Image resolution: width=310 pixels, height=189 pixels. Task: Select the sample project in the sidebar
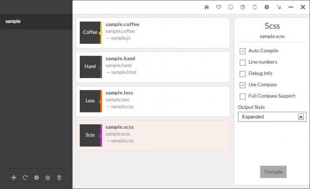click(36, 21)
